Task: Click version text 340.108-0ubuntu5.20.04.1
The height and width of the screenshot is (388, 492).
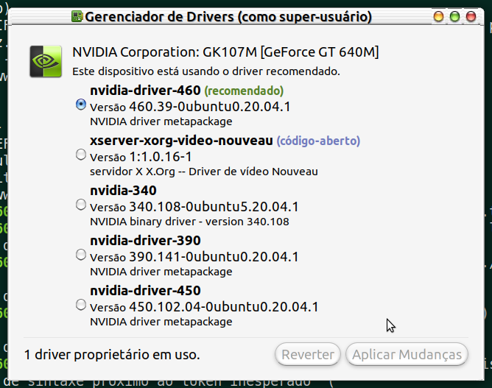Action: [x=214, y=207]
